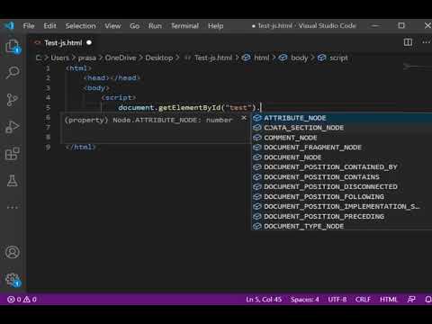The width and height of the screenshot is (432, 324).
Task: Select DOCUMENT_POSITION_PRECEDING suggestion
Action: pos(341,216)
